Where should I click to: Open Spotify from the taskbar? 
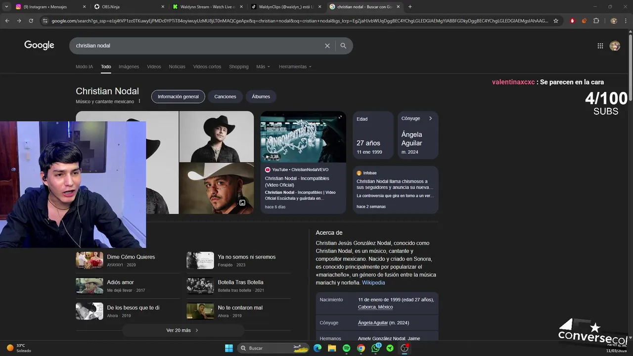[x=347, y=348]
